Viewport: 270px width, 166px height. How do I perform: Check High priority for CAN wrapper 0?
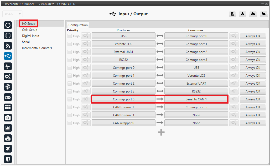pos(70,123)
